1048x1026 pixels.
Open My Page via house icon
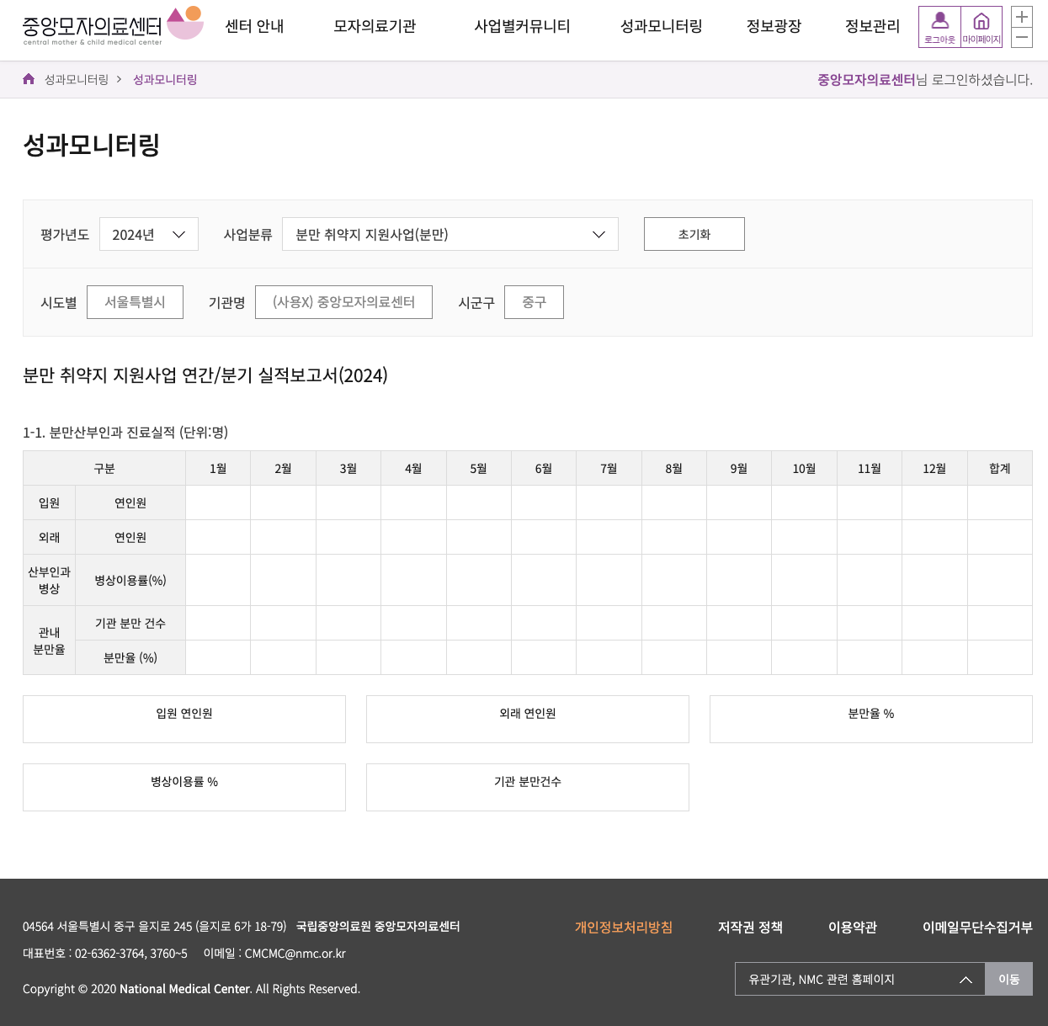pos(982,26)
